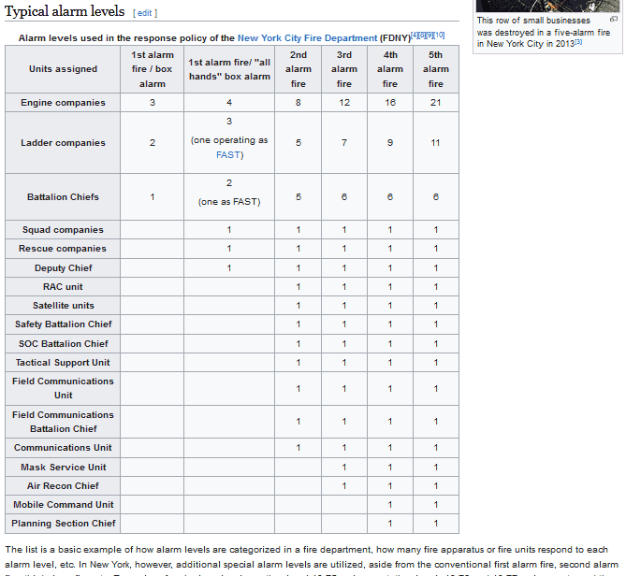Click '(one as FAST)' in Battalion Chiefs row
Screen dimensions: 626x576
click(229, 202)
